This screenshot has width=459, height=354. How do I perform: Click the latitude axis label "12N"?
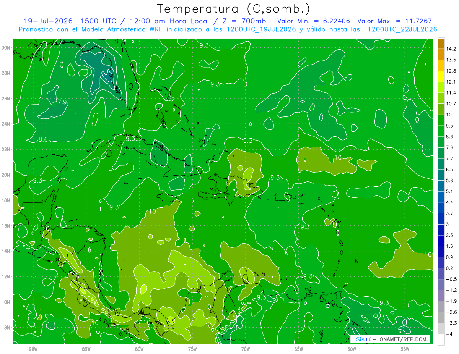(7, 276)
